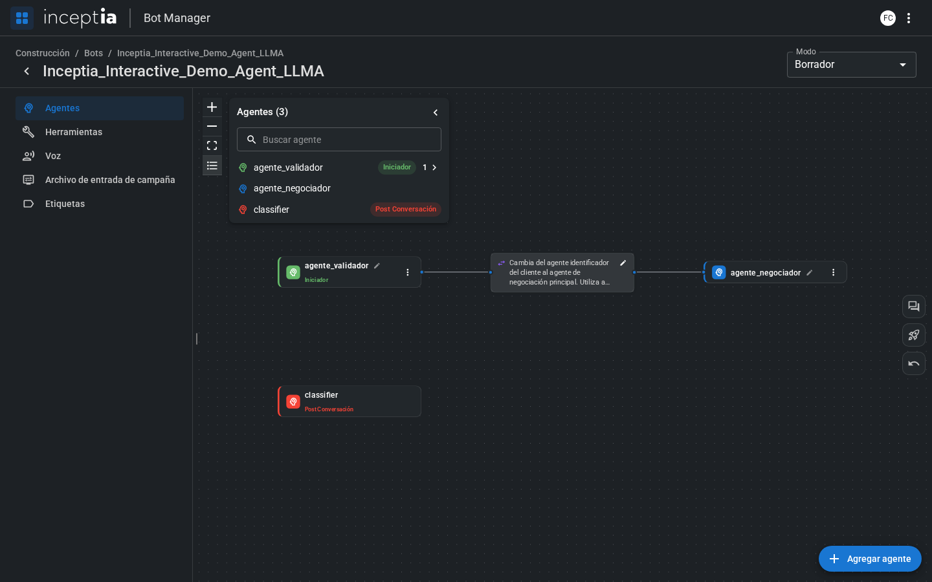Focus the Buscar agente search field

tap(339, 140)
